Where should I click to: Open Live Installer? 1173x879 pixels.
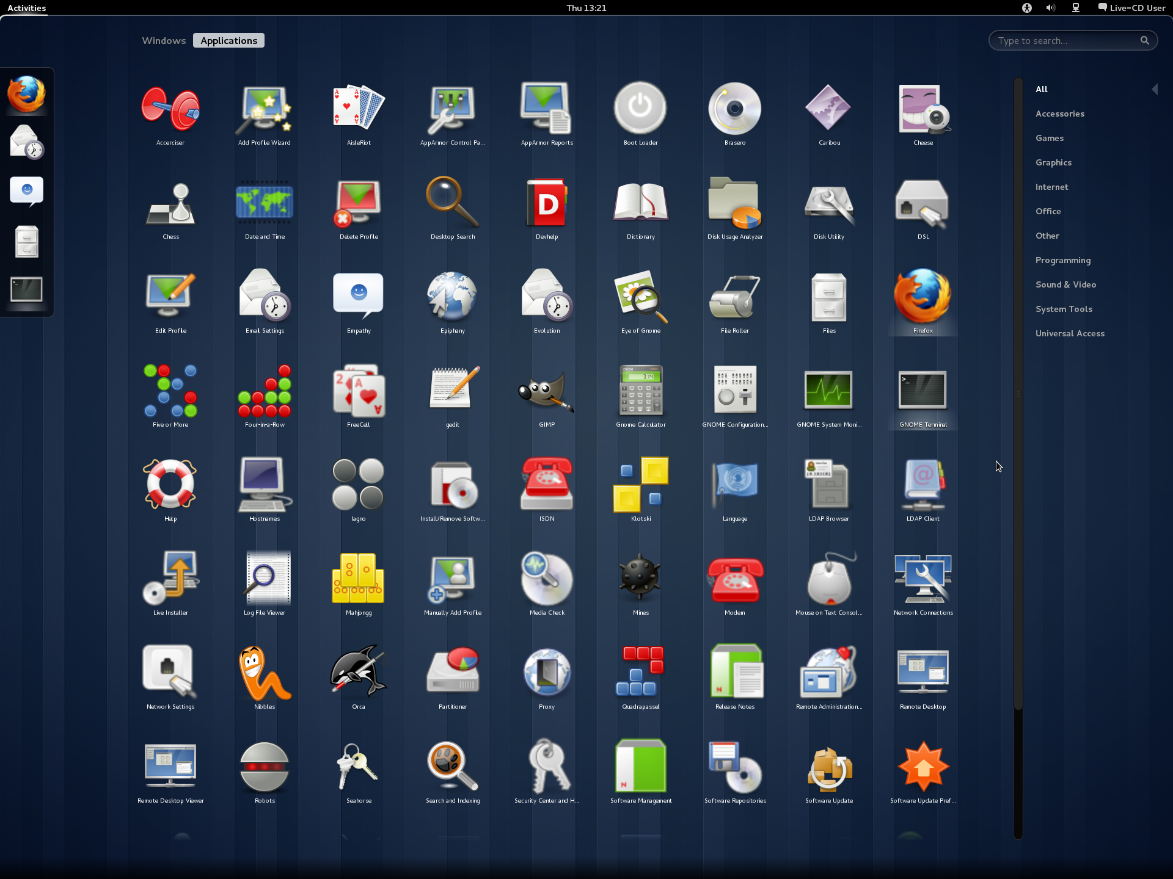pos(170,584)
